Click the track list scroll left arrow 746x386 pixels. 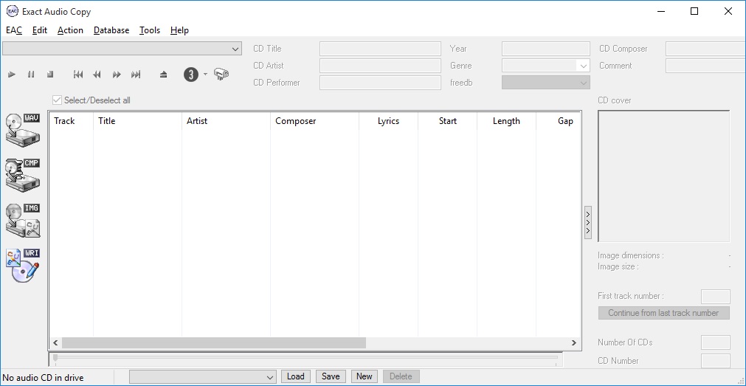tap(55, 342)
